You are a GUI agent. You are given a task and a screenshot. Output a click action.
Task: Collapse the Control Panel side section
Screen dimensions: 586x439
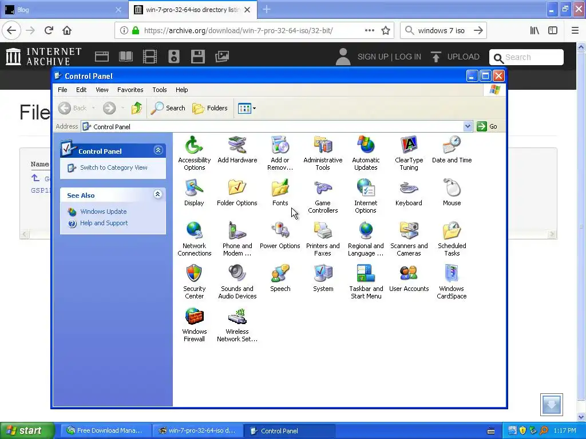point(158,150)
